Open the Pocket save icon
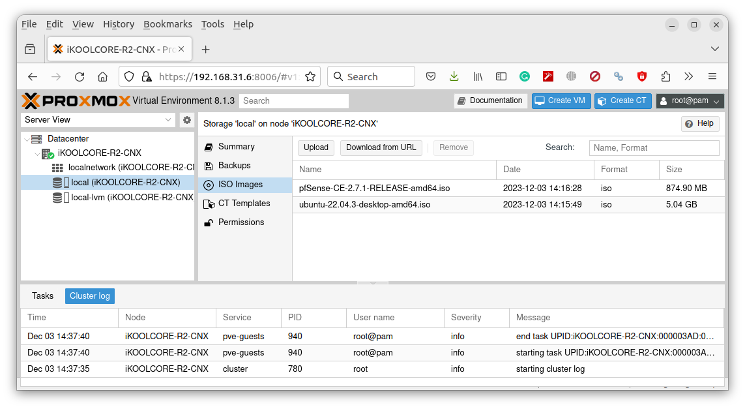745x409 pixels. tap(431, 76)
